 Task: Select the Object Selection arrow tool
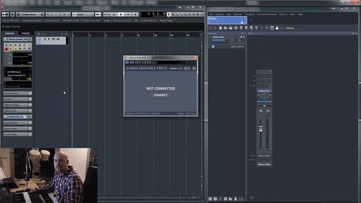pos(169,14)
